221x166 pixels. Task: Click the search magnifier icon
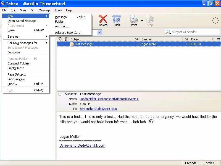click(168, 32)
